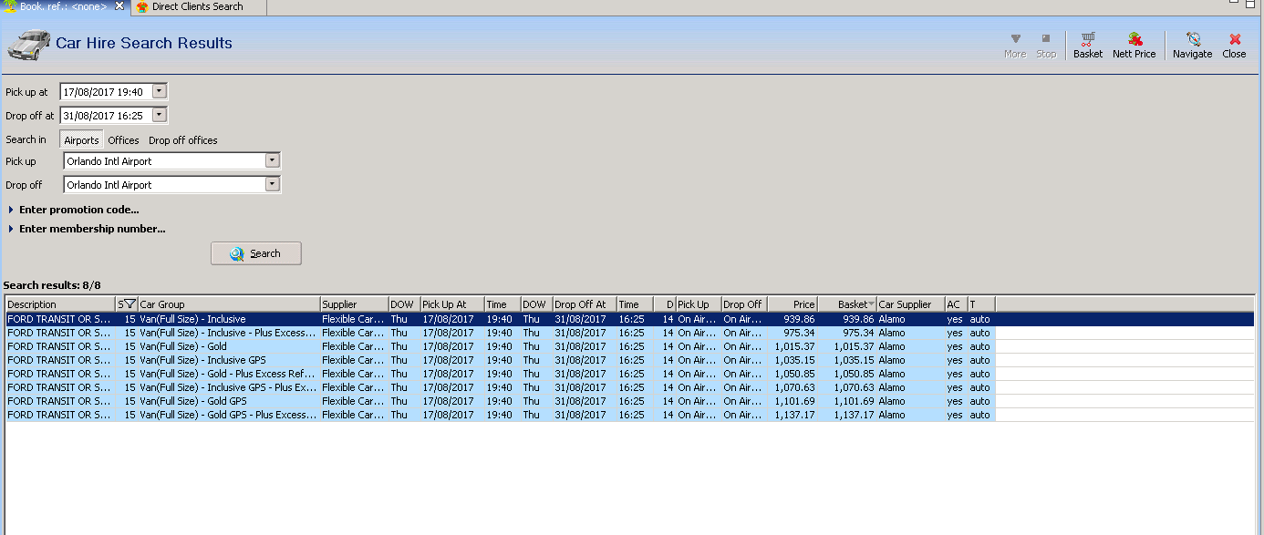This screenshot has height=535, width=1264.
Task: Sort by Supplier column header
Action: coord(354,304)
